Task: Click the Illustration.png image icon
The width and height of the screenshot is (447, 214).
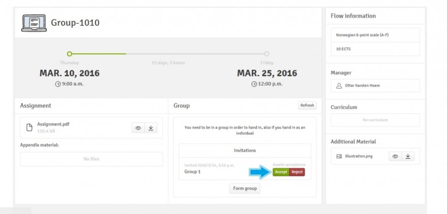Action: pyautogui.click(x=339, y=156)
